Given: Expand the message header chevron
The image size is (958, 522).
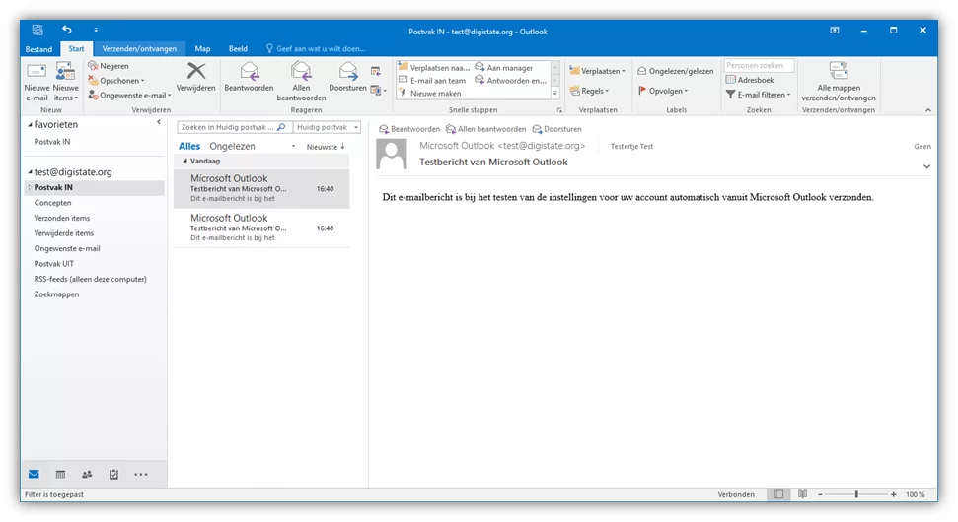Looking at the screenshot, I should (926, 166).
